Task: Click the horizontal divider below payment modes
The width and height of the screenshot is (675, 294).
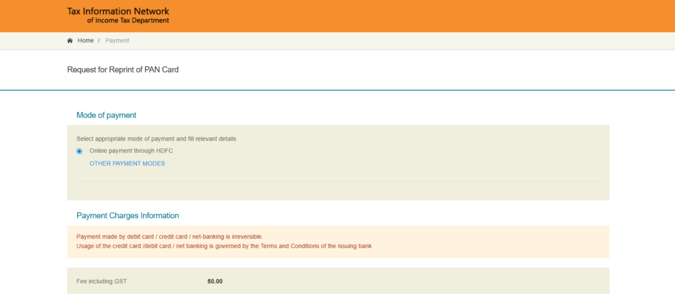Action: coord(338,181)
